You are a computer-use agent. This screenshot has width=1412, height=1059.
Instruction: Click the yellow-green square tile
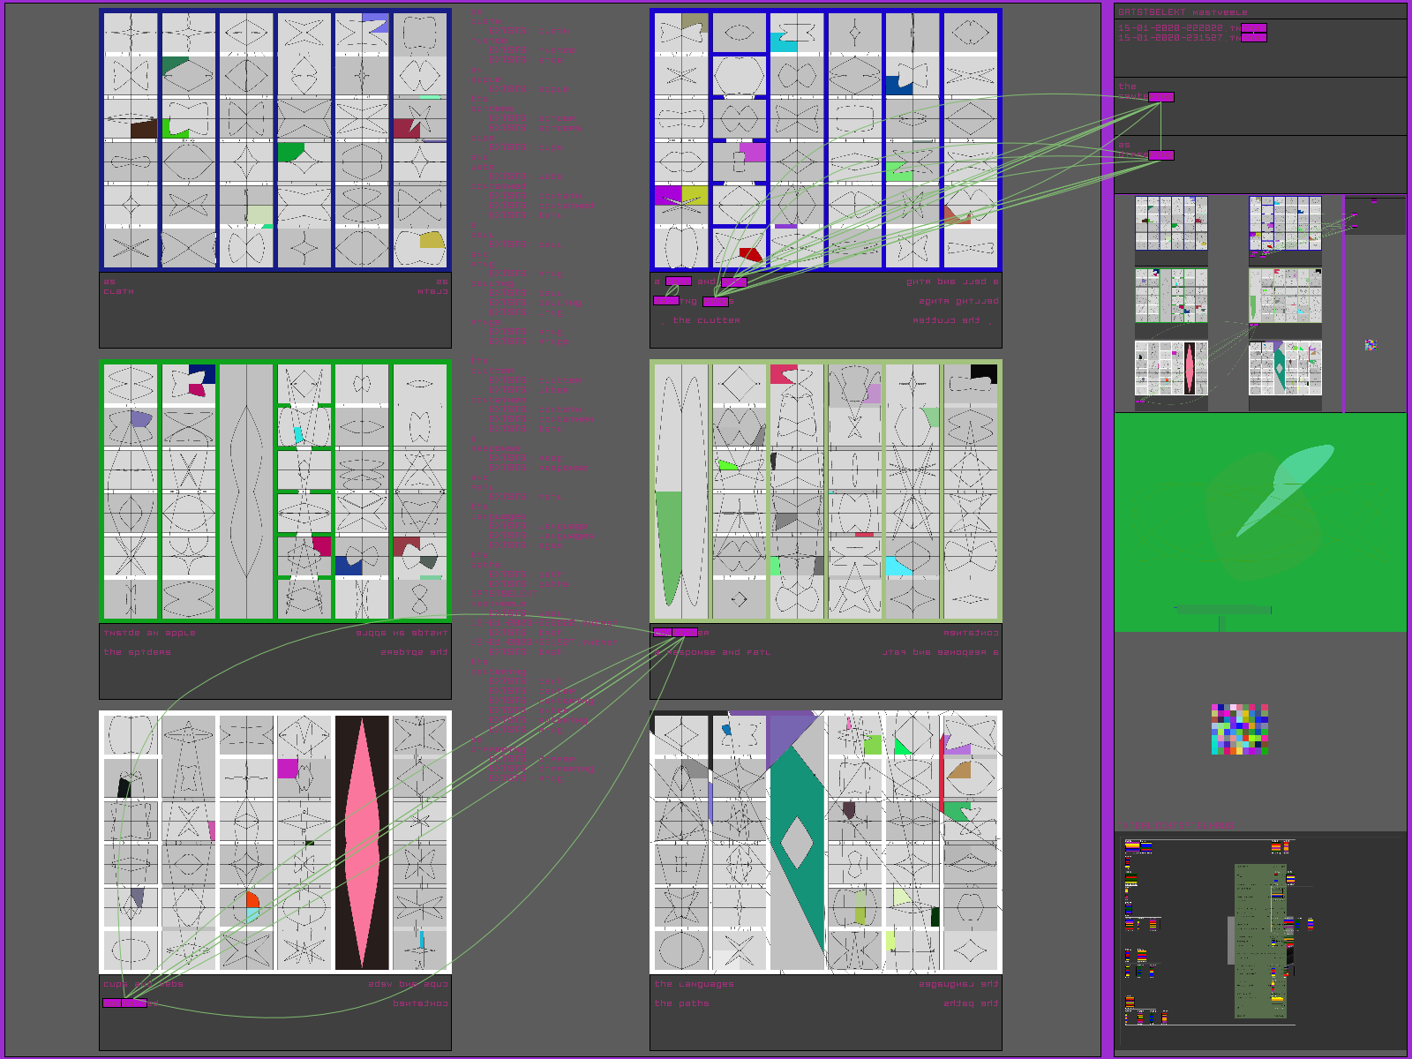(694, 194)
